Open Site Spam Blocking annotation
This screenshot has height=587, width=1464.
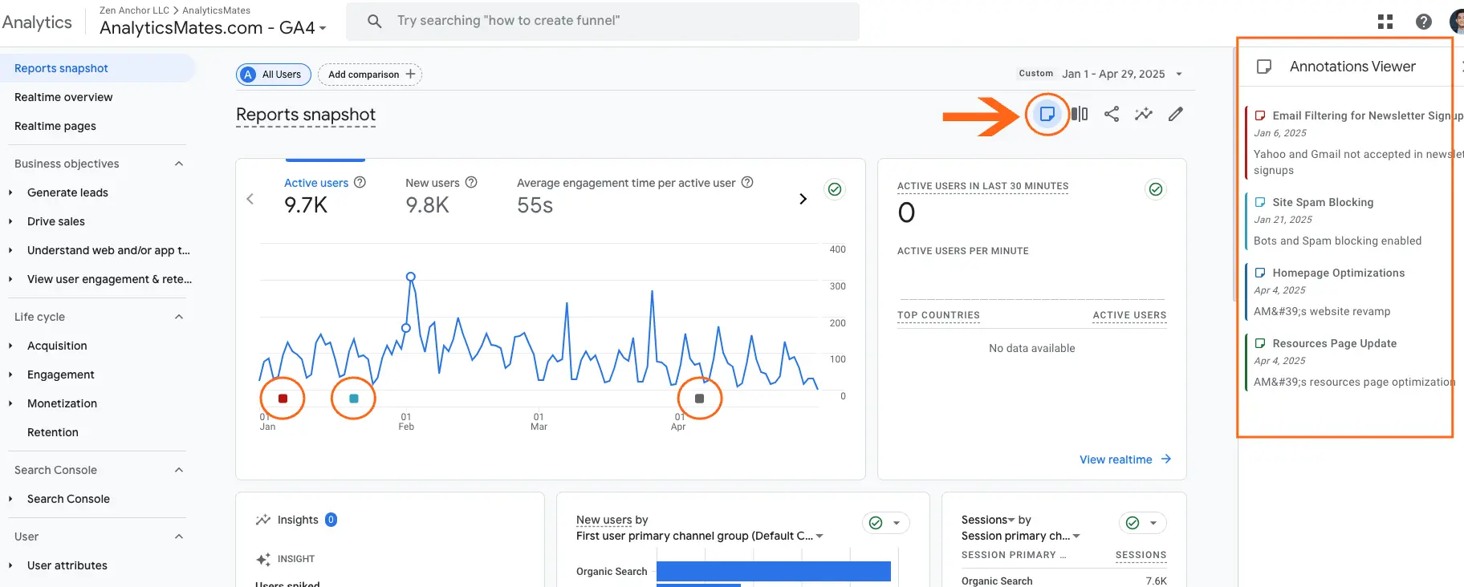(x=1348, y=221)
